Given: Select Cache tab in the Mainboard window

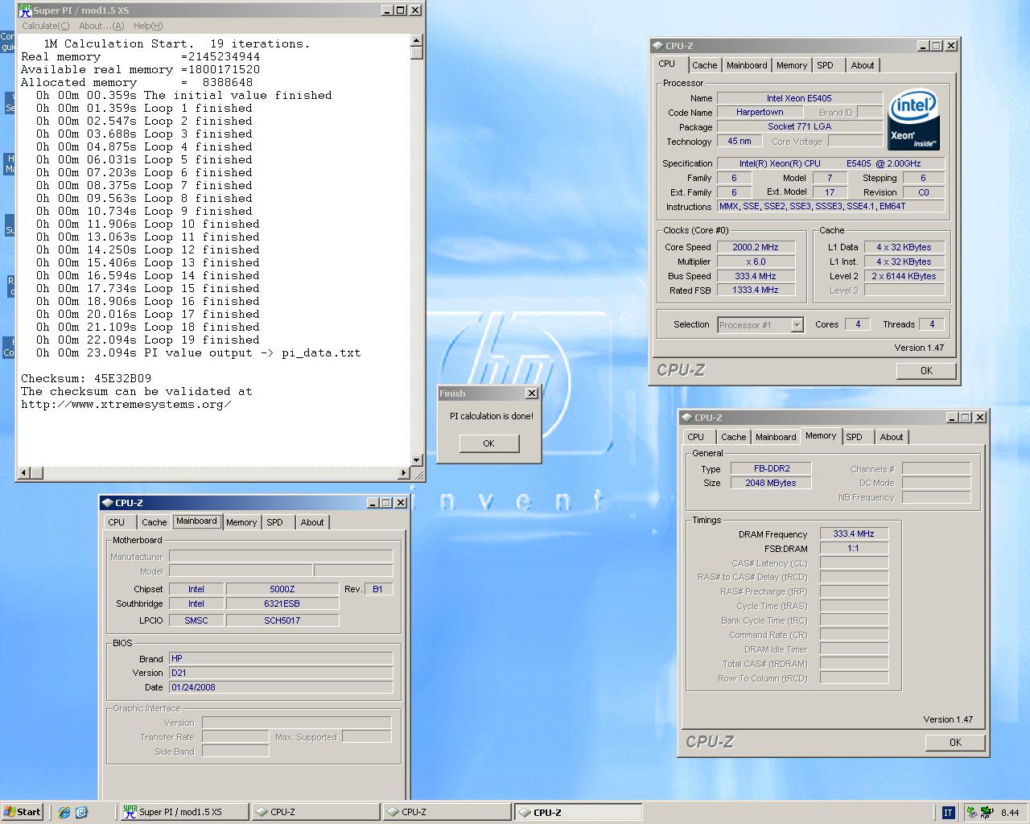Looking at the screenshot, I should click(154, 522).
